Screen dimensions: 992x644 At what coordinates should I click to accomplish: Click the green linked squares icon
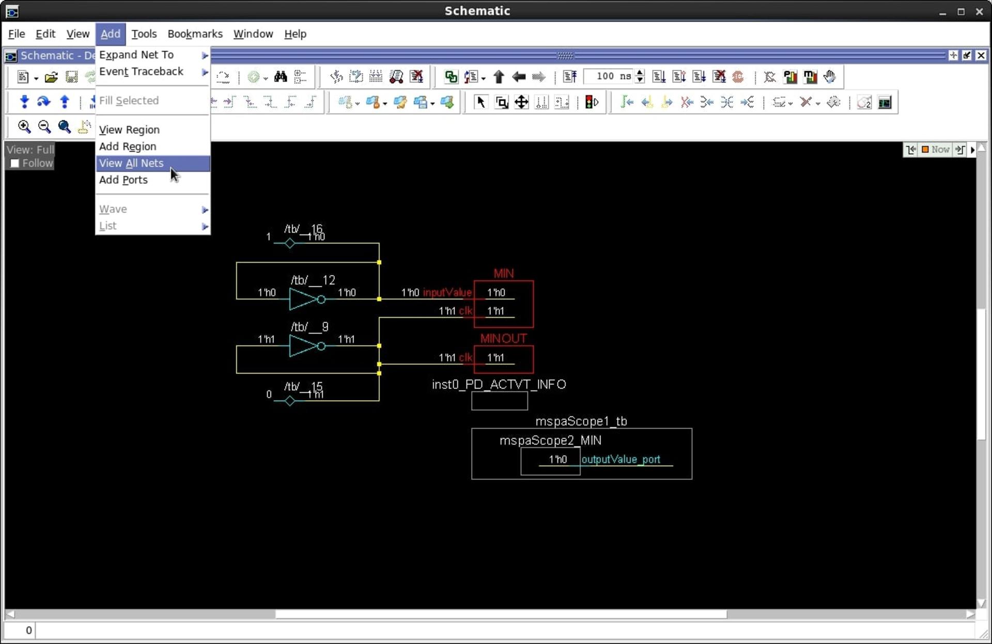(451, 77)
